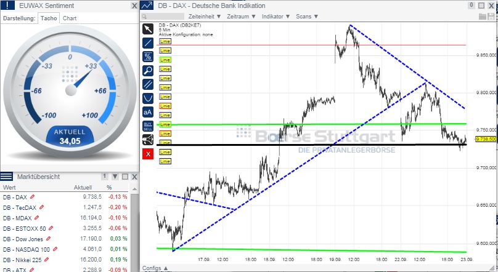
Task: Open the folder load-configuration icon
Action: 483,17
